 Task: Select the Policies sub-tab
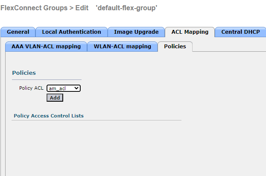[175, 47]
